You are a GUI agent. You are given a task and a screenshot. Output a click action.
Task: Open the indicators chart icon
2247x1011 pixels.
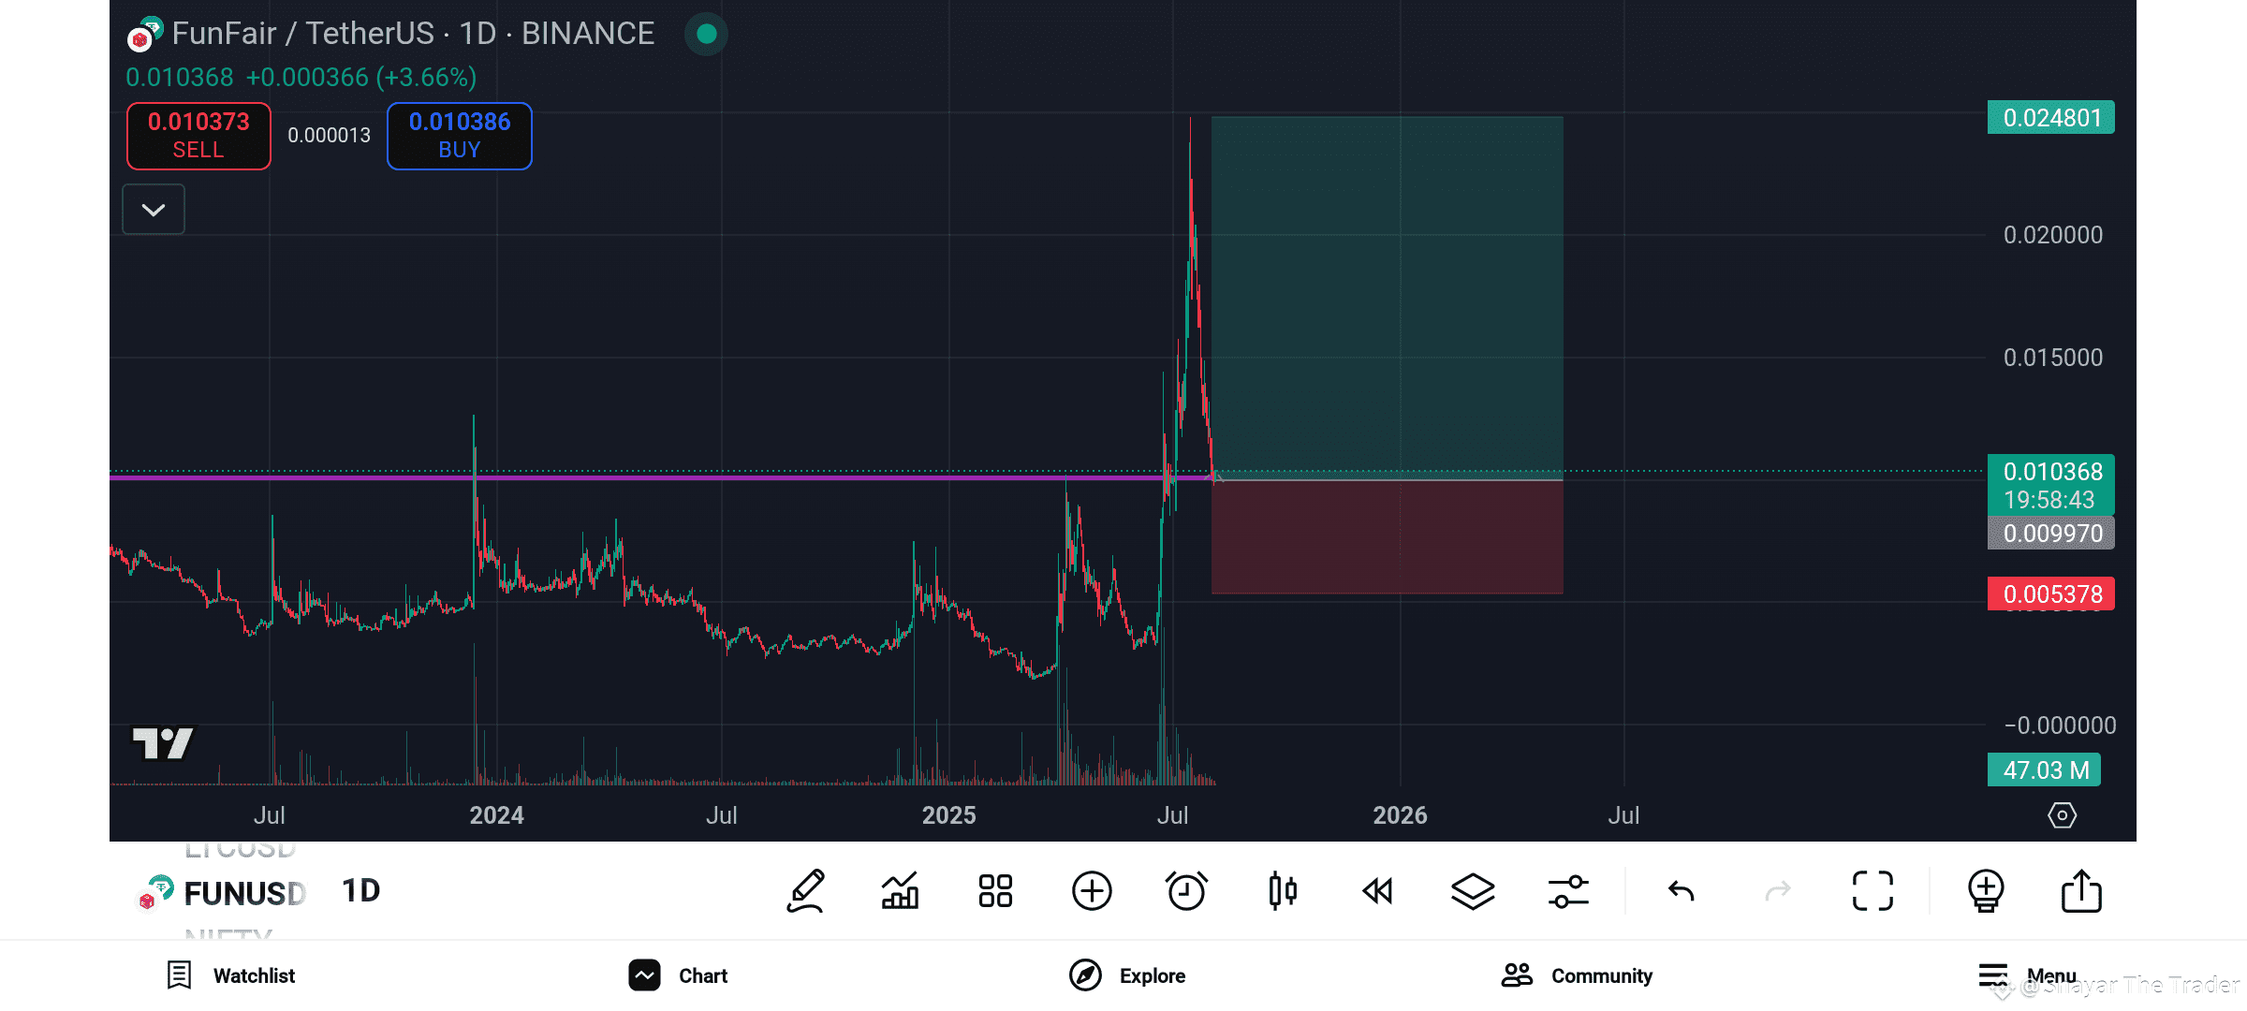point(901,890)
